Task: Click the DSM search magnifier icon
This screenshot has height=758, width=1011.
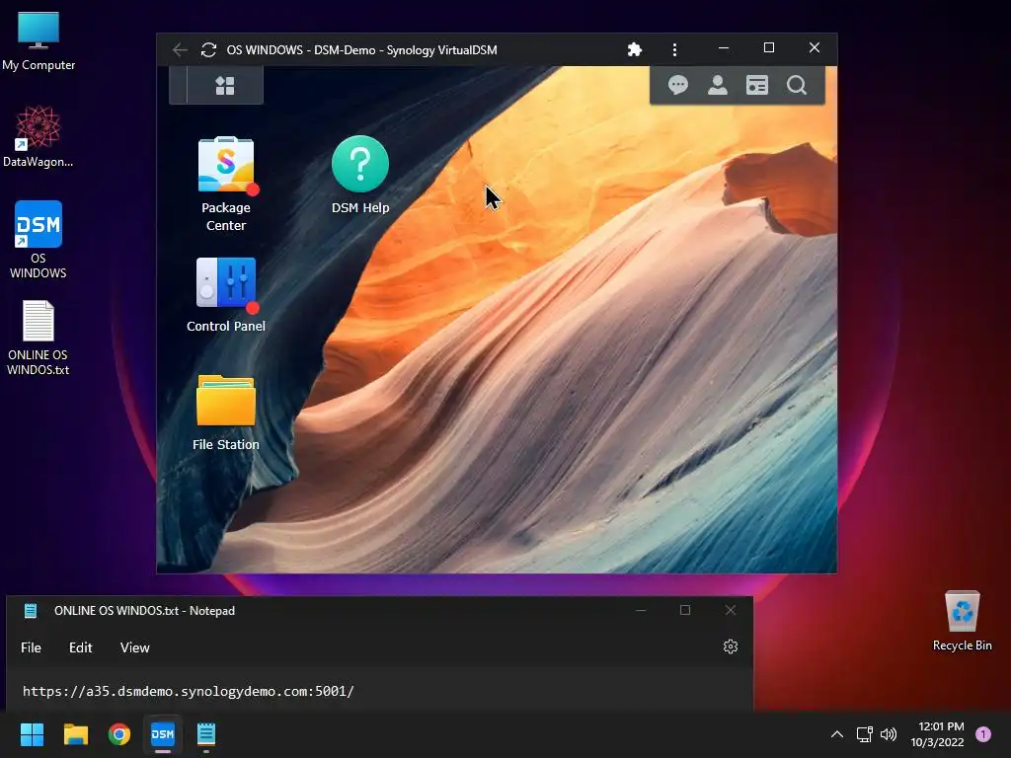Action: point(797,85)
